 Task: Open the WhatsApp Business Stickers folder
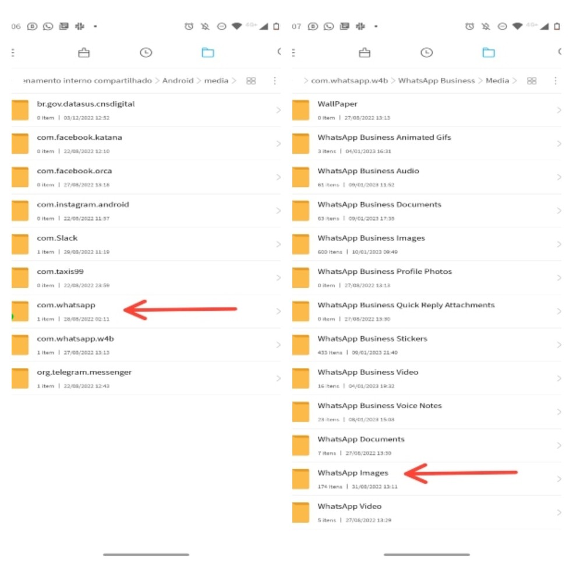pyautogui.click(x=426, y=345)
